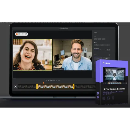This screenshot has height=130, width=130.
Task: Click the orange playhead marker above timeline
Action: [44, 83]
